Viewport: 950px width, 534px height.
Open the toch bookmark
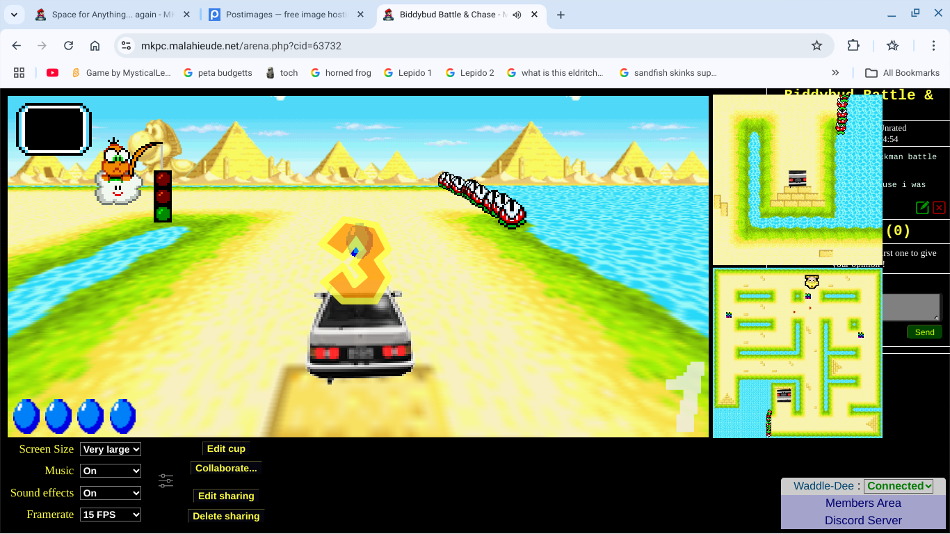point(282,72)
